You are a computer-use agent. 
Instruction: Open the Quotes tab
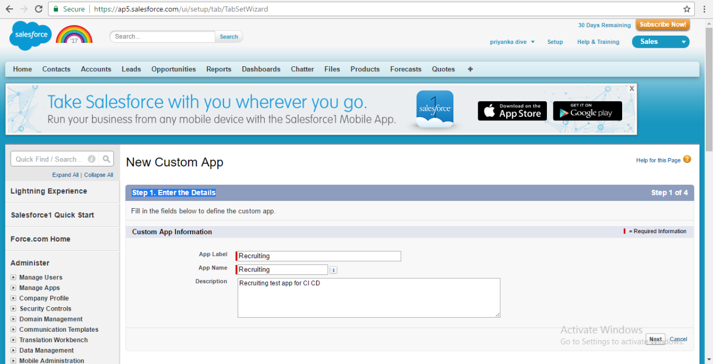tap(443, 69)
